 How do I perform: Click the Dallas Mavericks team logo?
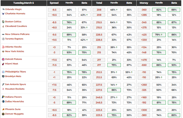pyautogui.click(x=3, y=101)
